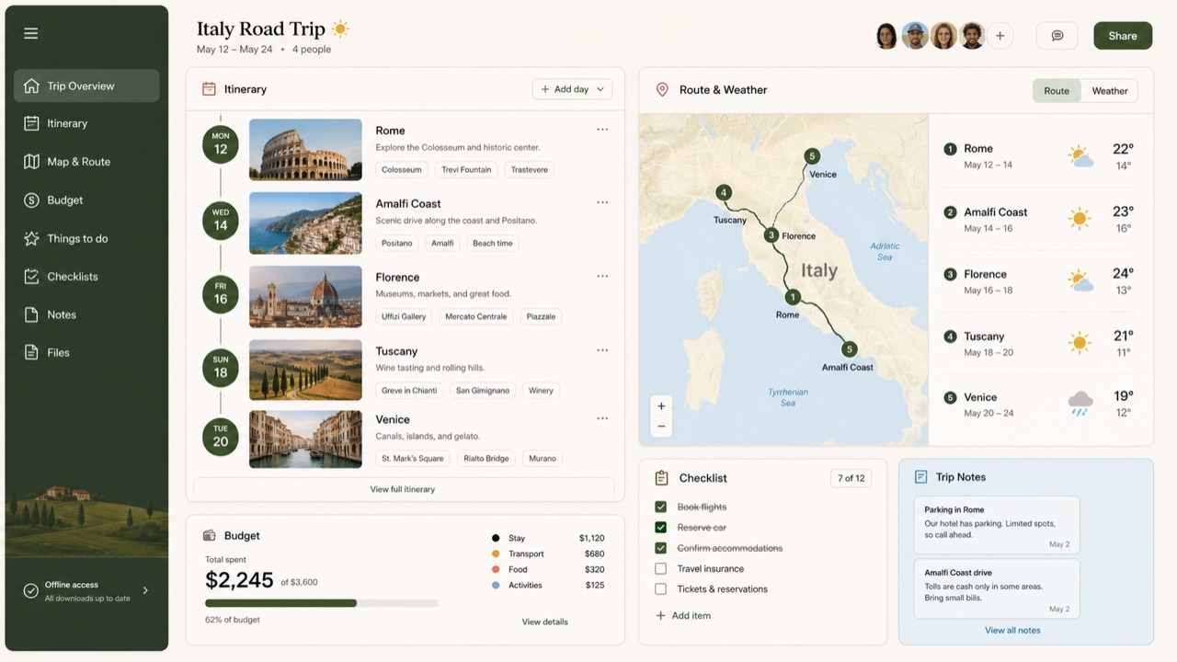Add a traveler with the plus icon

click(1000, 36)
